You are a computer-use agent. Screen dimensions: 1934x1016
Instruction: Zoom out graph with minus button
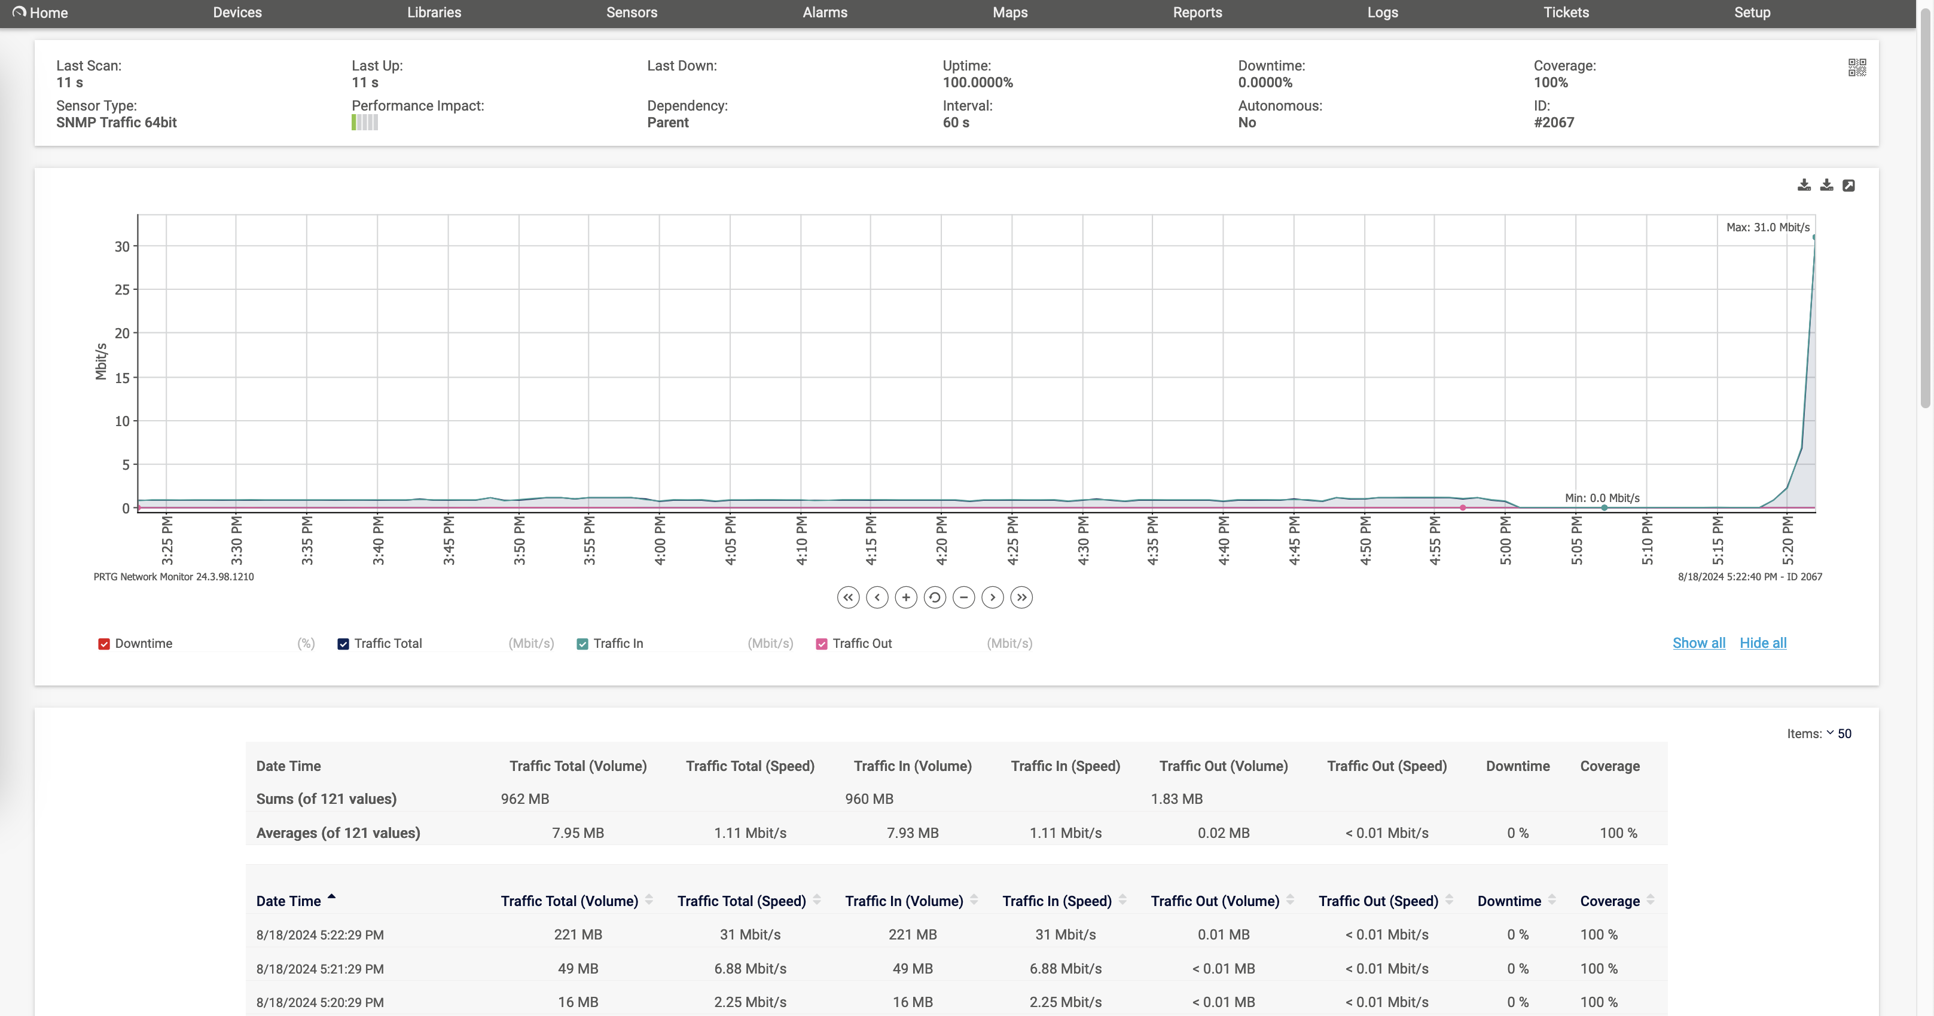[963, 597]
